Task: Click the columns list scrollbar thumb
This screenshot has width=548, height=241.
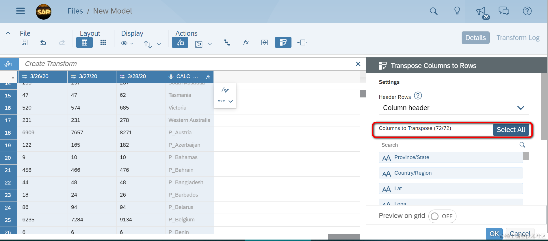Action: click(526, 156)
